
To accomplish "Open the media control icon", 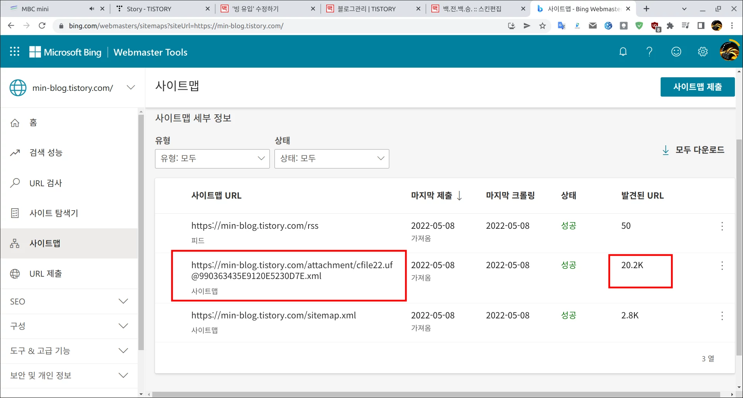I will 685,26.
